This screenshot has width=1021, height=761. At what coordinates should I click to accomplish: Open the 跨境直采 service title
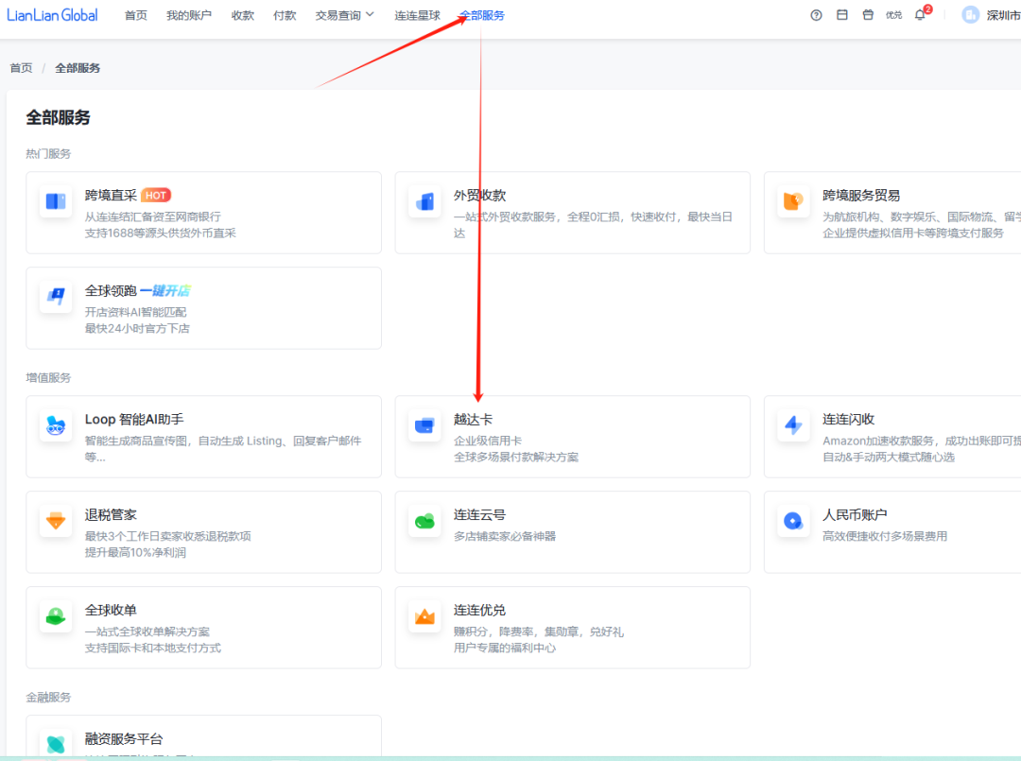tap(111, 196)
